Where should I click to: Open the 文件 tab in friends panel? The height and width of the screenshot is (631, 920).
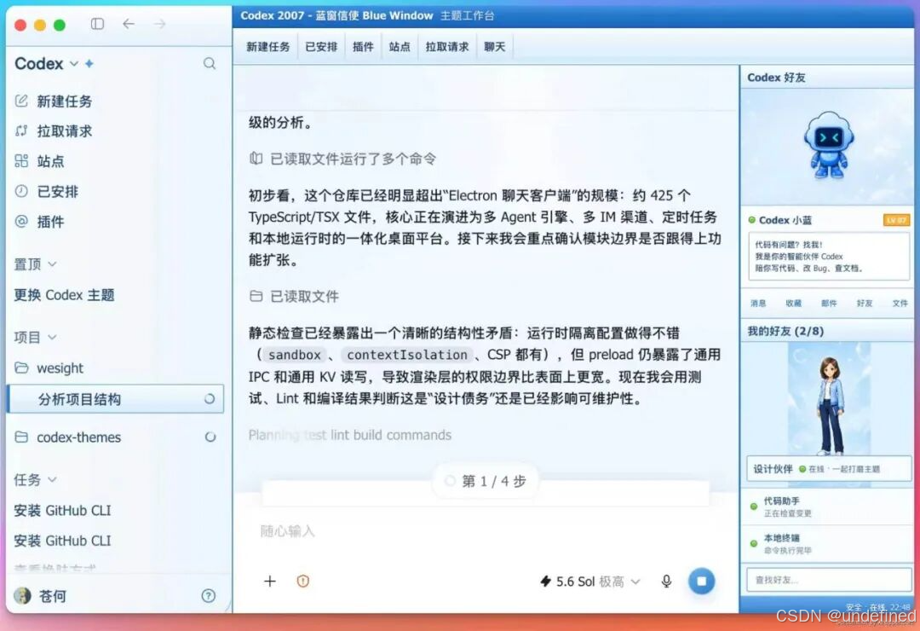coord(900,304)
